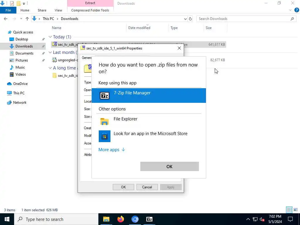
Task: Open the File ribbon tab
Action: [8, 10]
